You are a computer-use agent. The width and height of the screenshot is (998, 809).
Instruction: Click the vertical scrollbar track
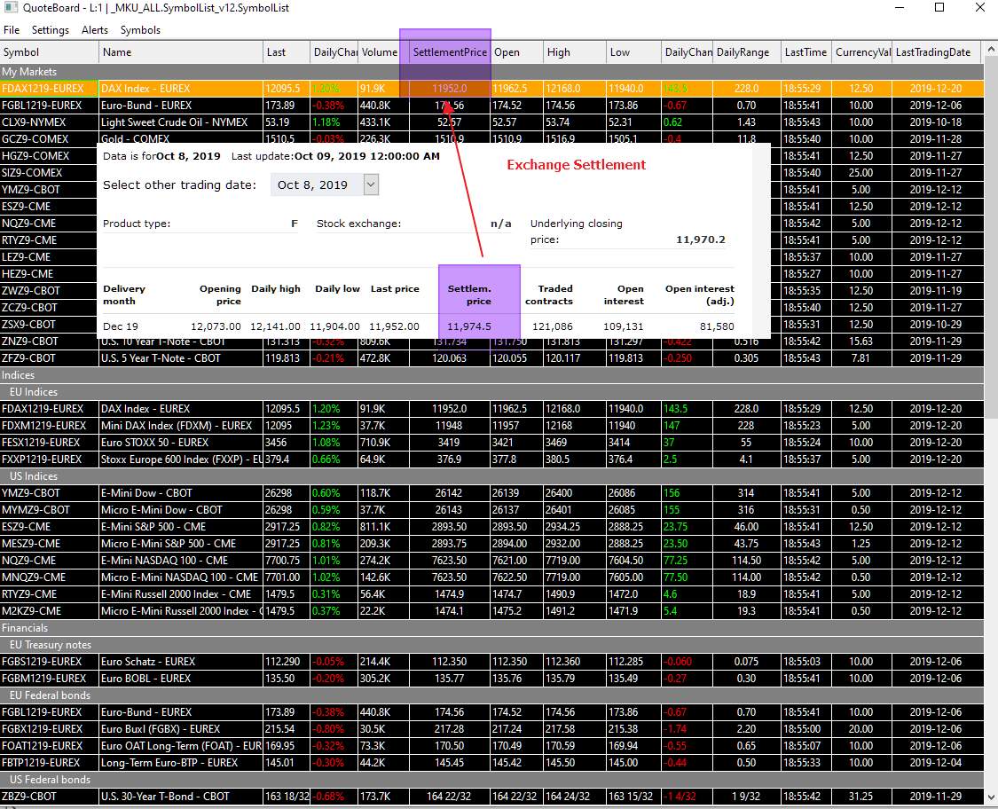coord(991,423)
